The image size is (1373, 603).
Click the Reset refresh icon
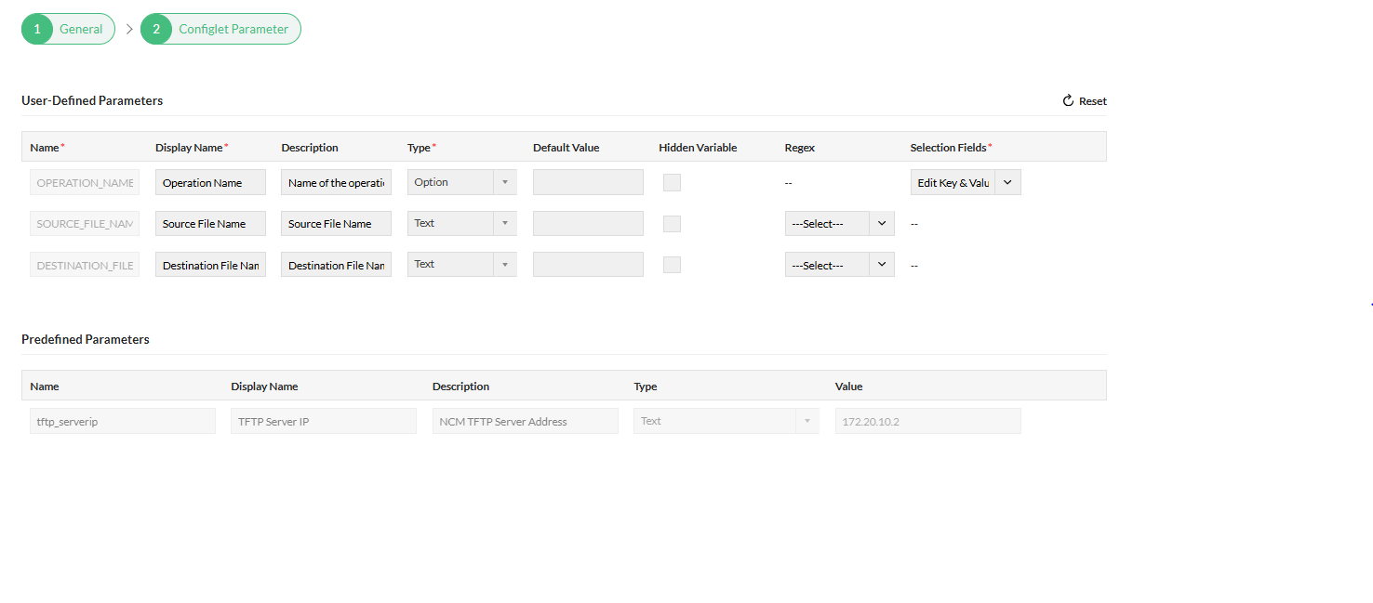coord(1068,101)
